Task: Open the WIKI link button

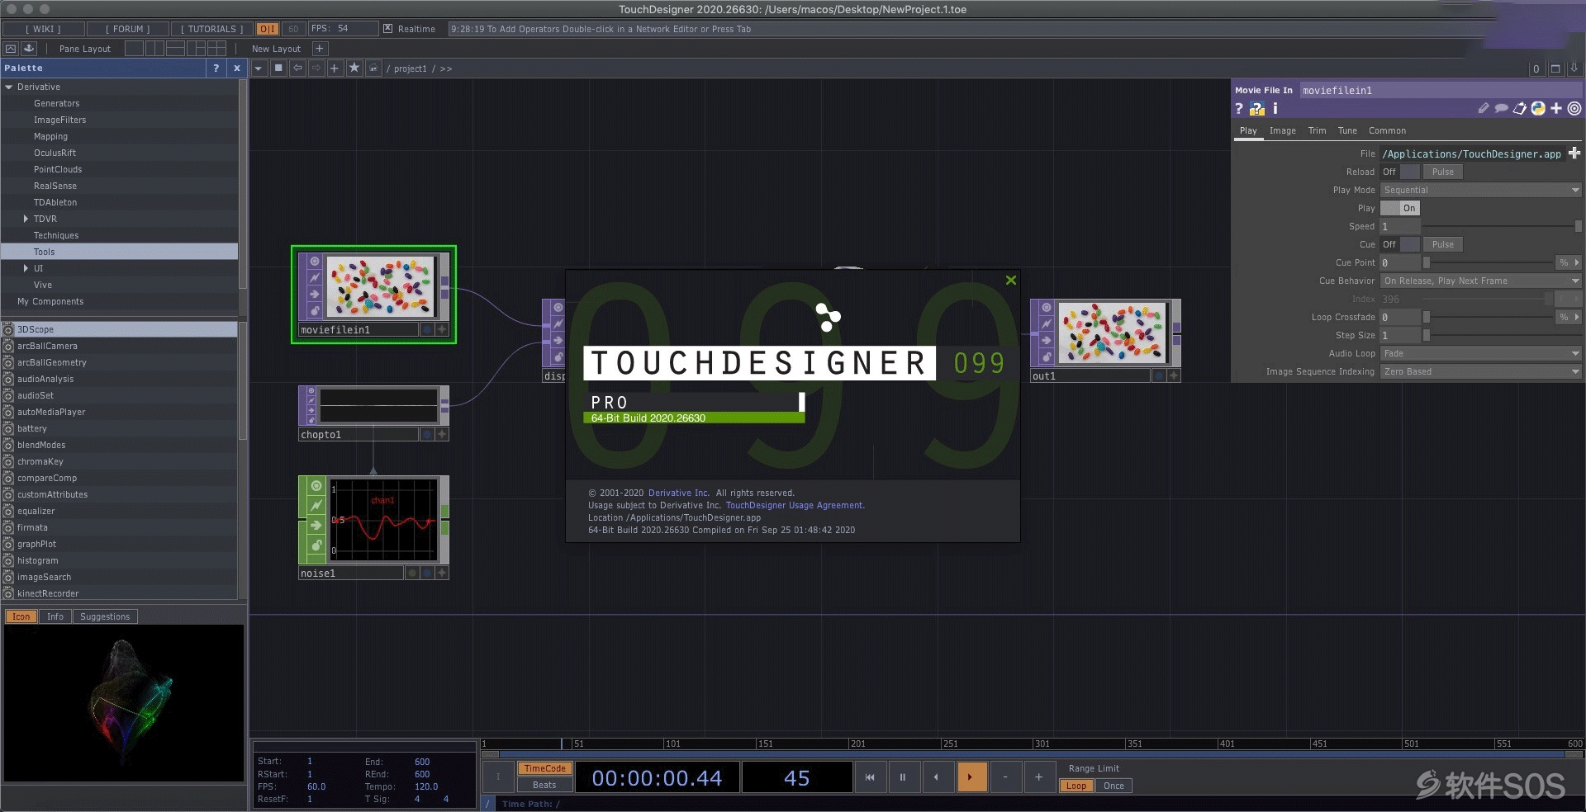Action: [x=43, y=29]
